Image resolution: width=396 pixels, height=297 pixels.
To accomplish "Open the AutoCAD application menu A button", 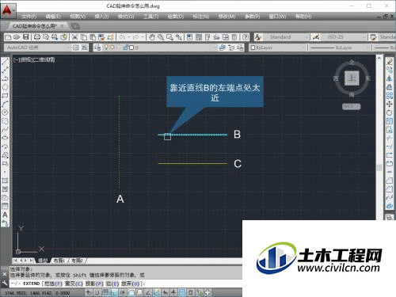I will (x=8, y=11).
